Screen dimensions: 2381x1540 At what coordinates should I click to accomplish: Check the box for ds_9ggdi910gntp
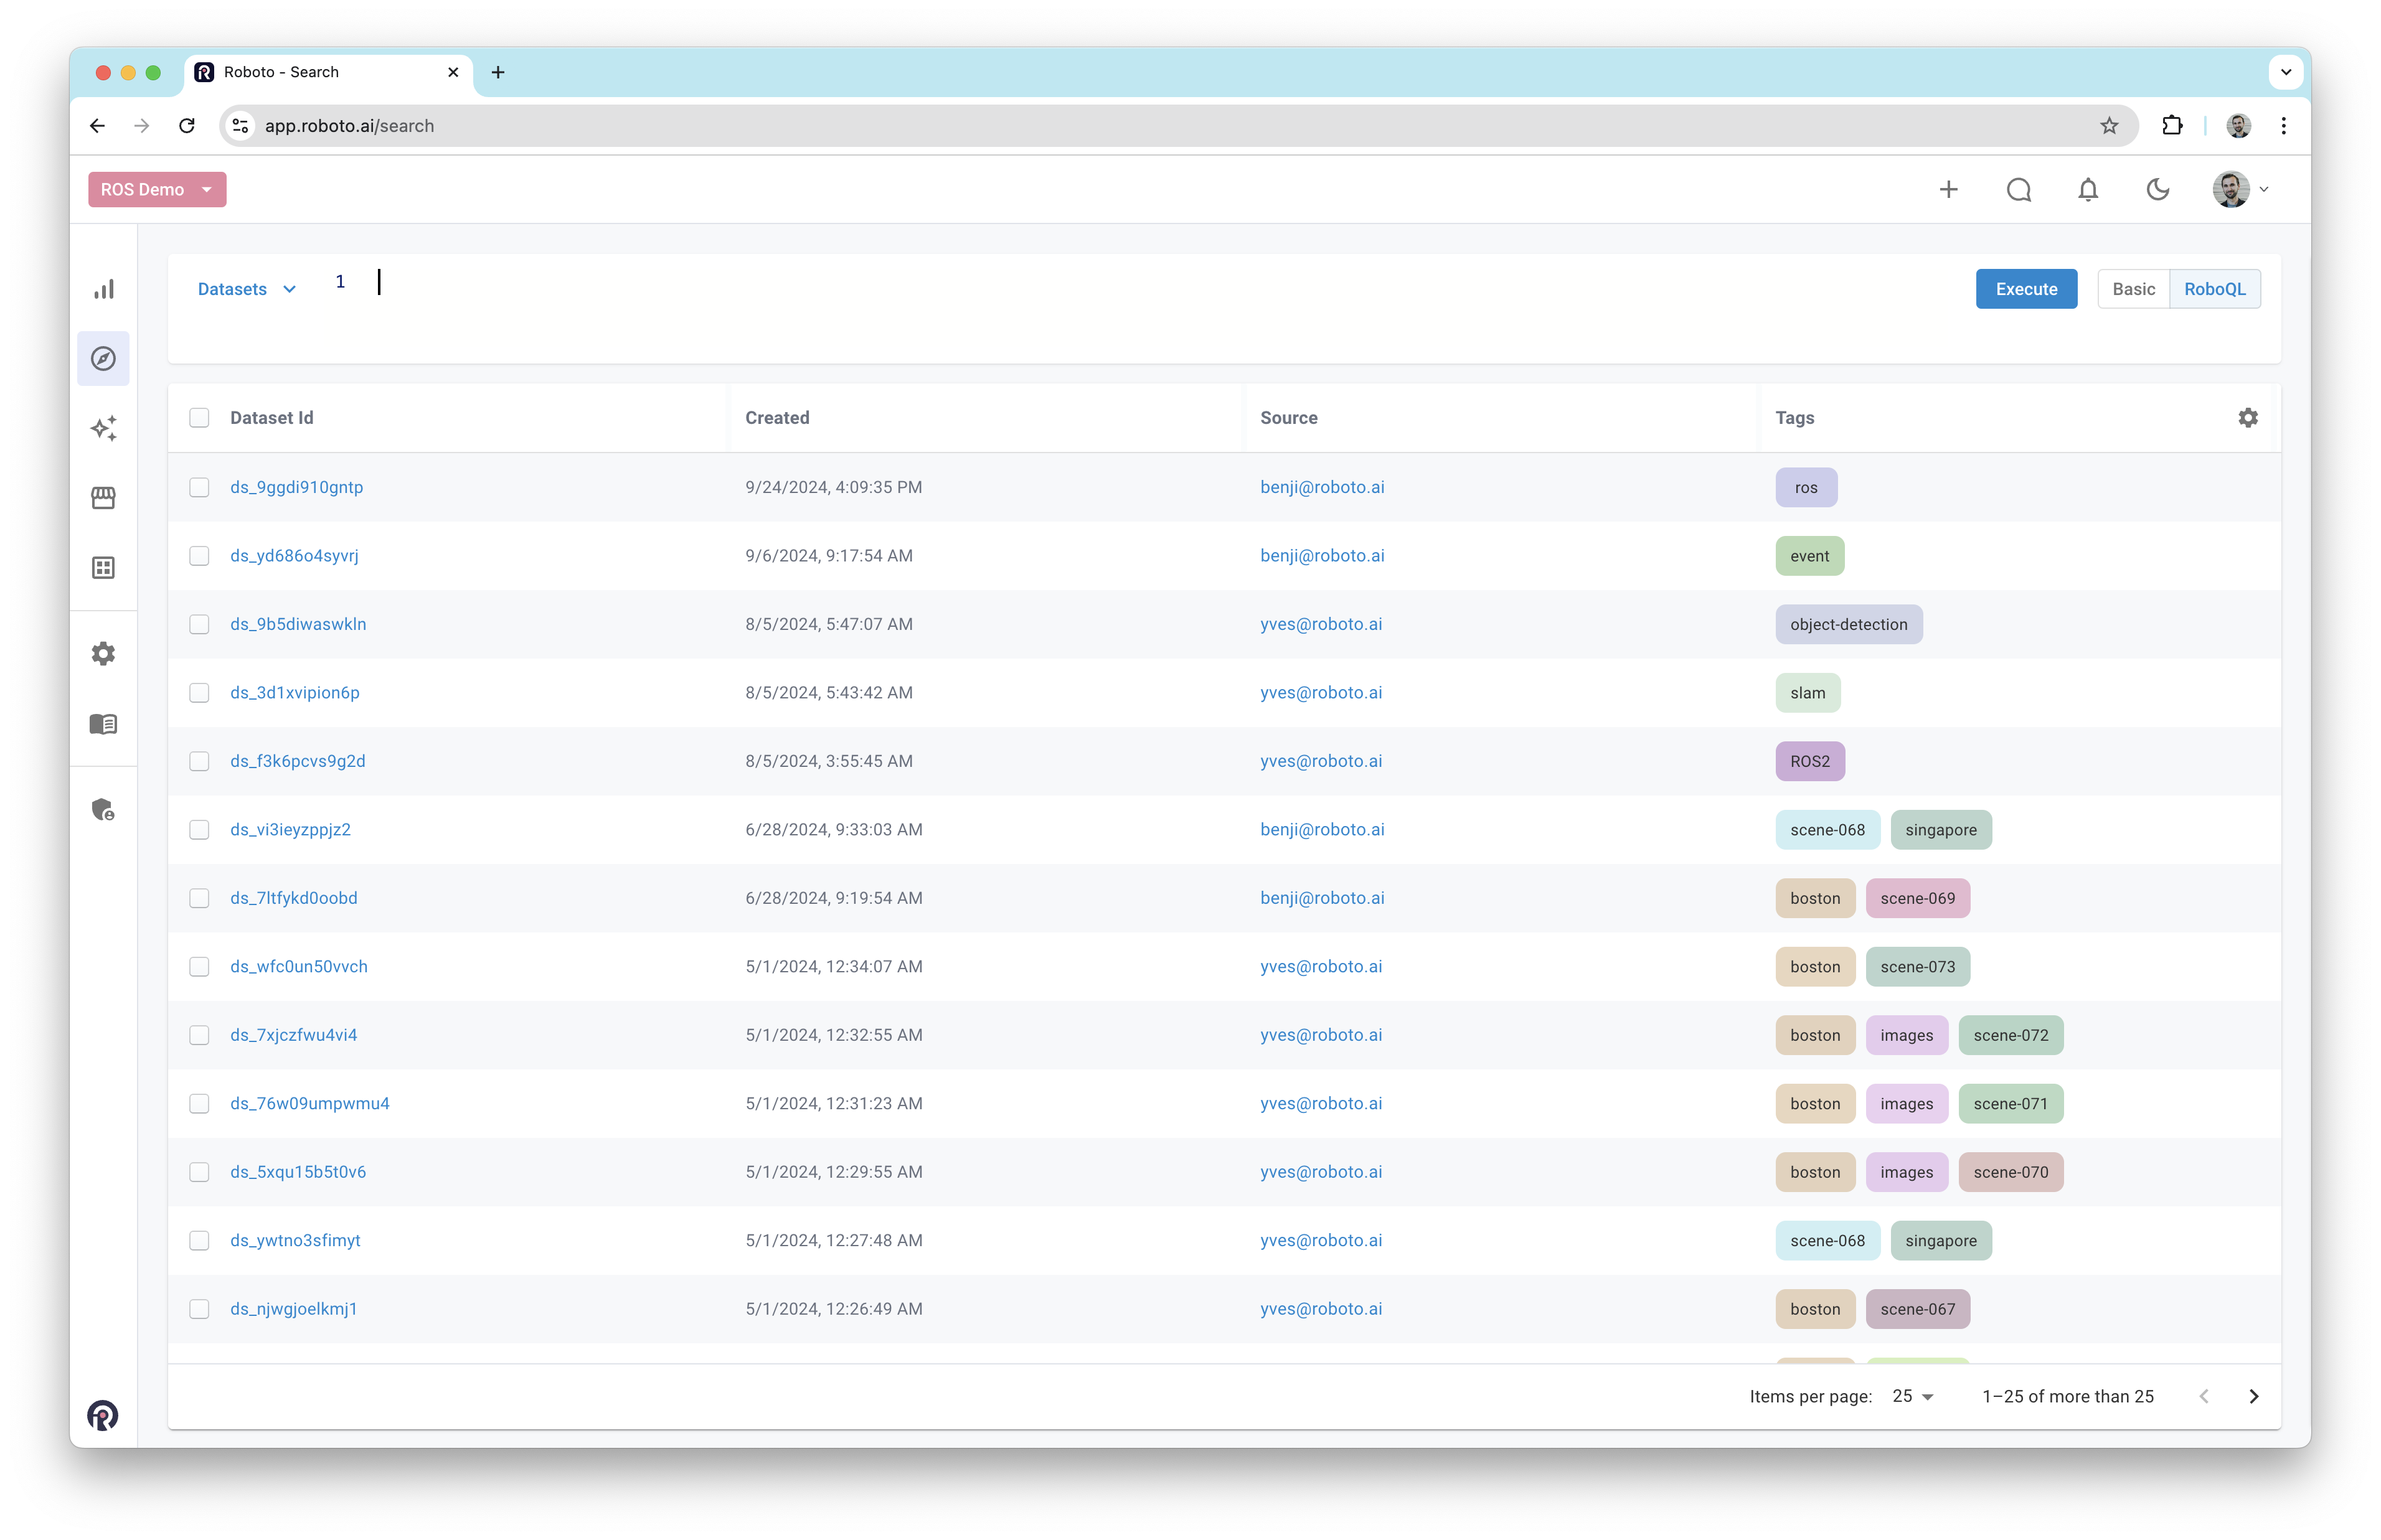click(x=199, y=487)
